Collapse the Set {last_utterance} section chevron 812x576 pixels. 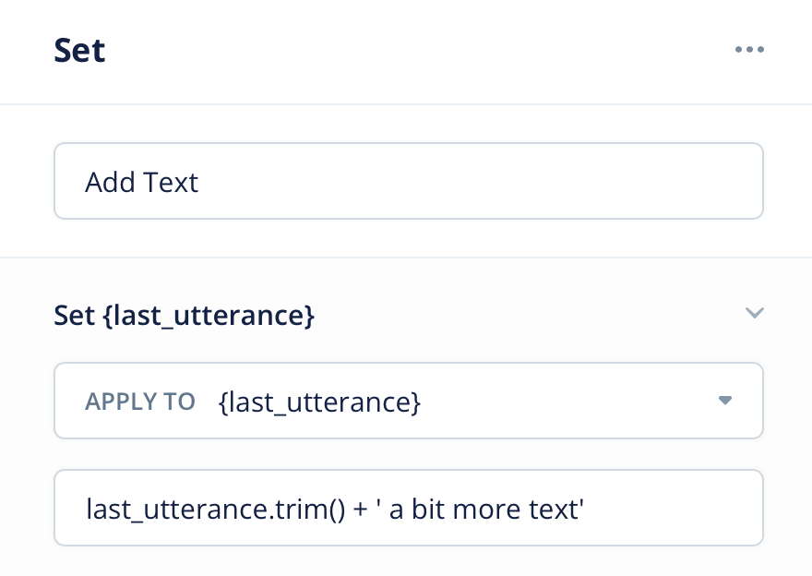754,313
